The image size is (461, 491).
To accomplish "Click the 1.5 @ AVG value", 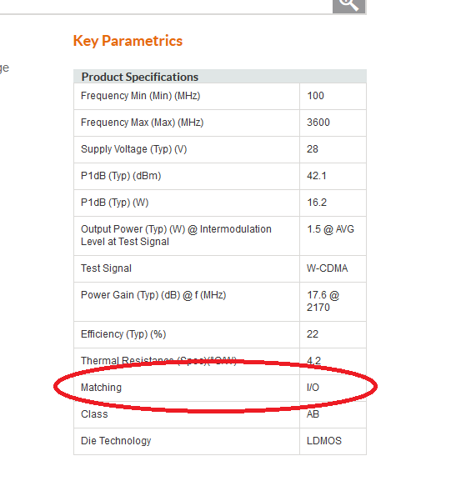I will click(x=330, y=229).
